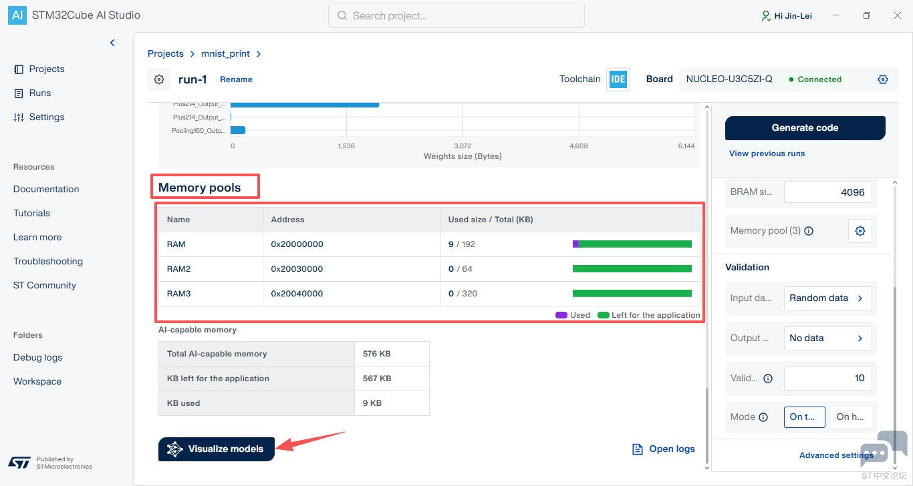913x486 pixels.
Task: Open Learn more resource link
Action: coord(37,237)
